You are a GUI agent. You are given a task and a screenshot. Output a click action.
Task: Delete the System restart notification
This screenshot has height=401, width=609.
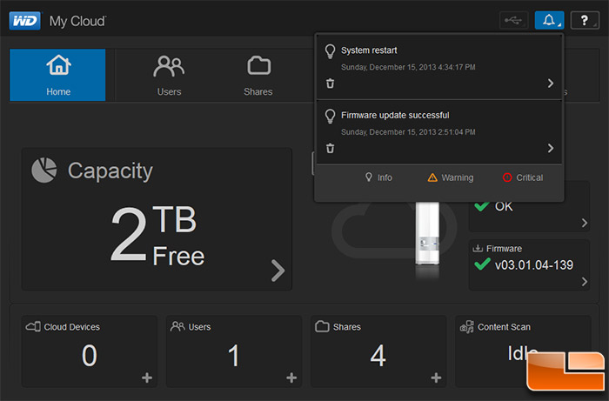330,84
